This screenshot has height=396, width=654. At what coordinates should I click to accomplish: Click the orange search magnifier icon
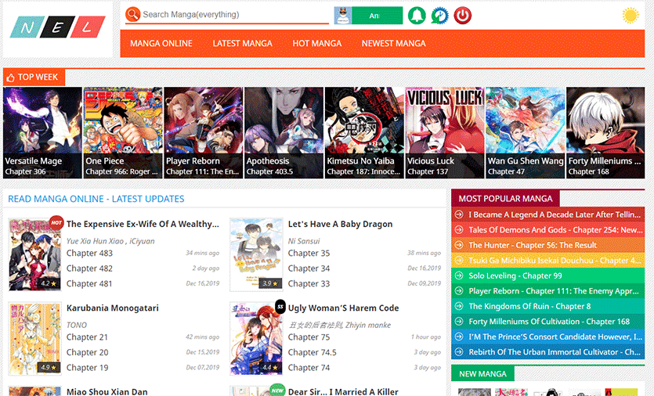click(132, 15)
